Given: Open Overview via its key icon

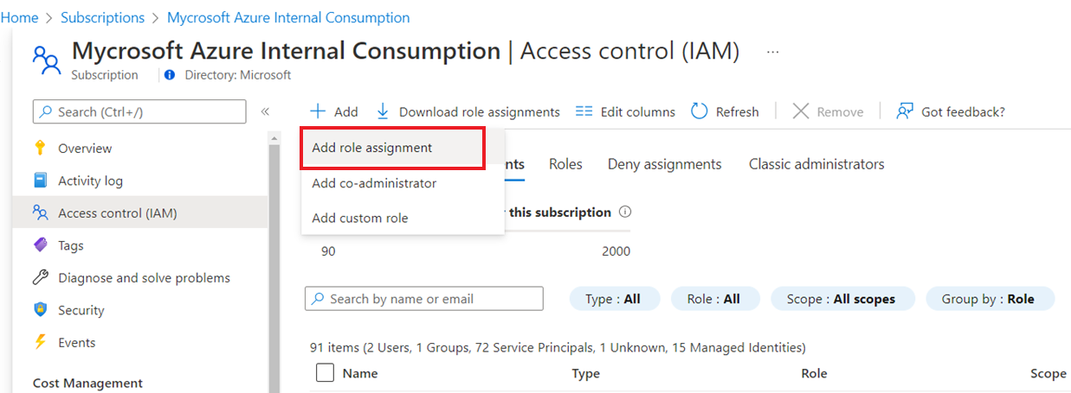Looking at the screenshot, I should click(40, 148).
